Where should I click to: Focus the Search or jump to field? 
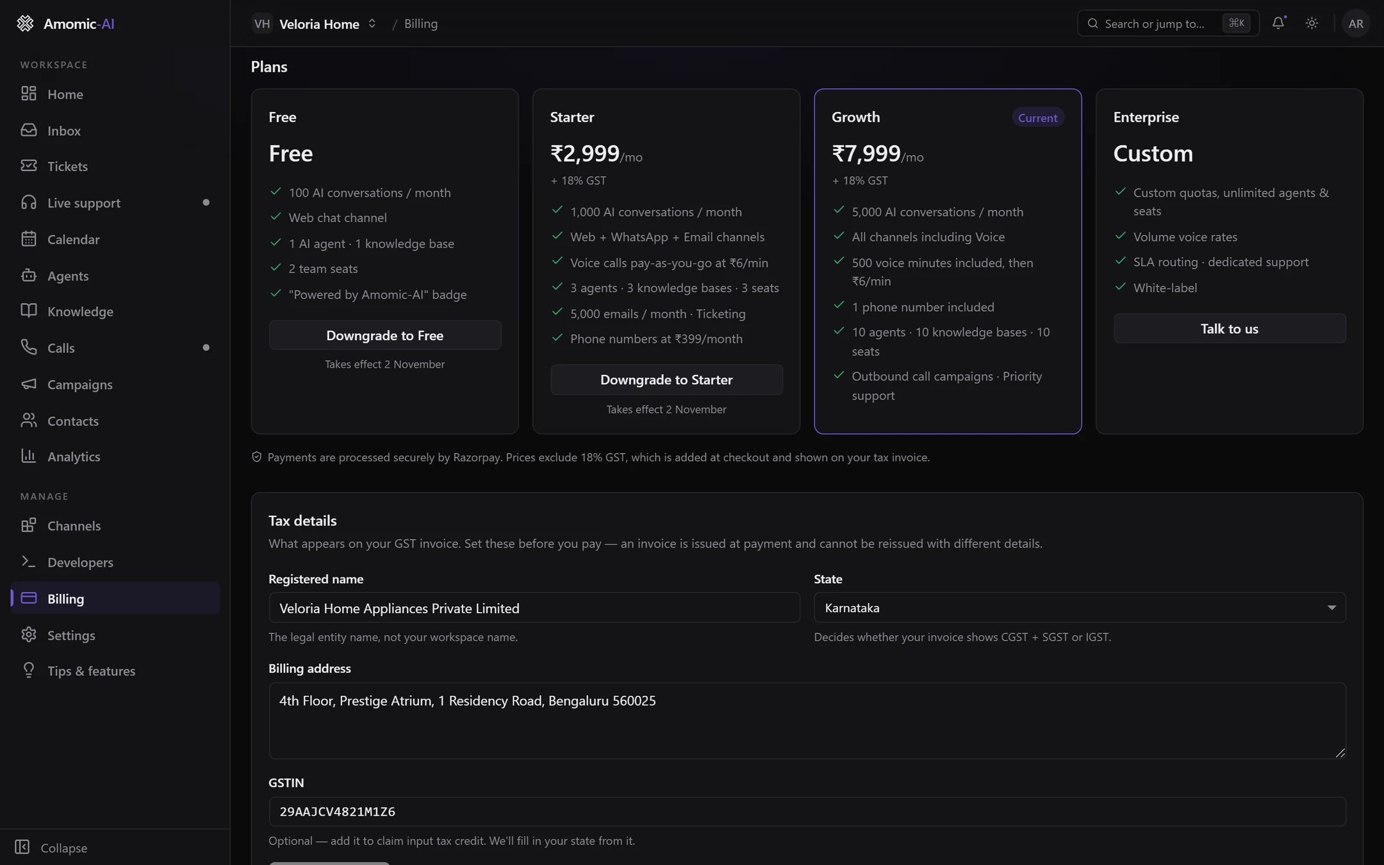point(1168,24)
